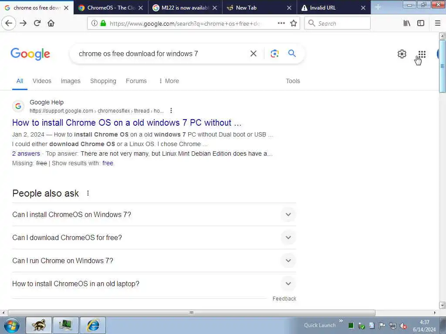
Task: Reload the current page
Action: coord(37,23)
